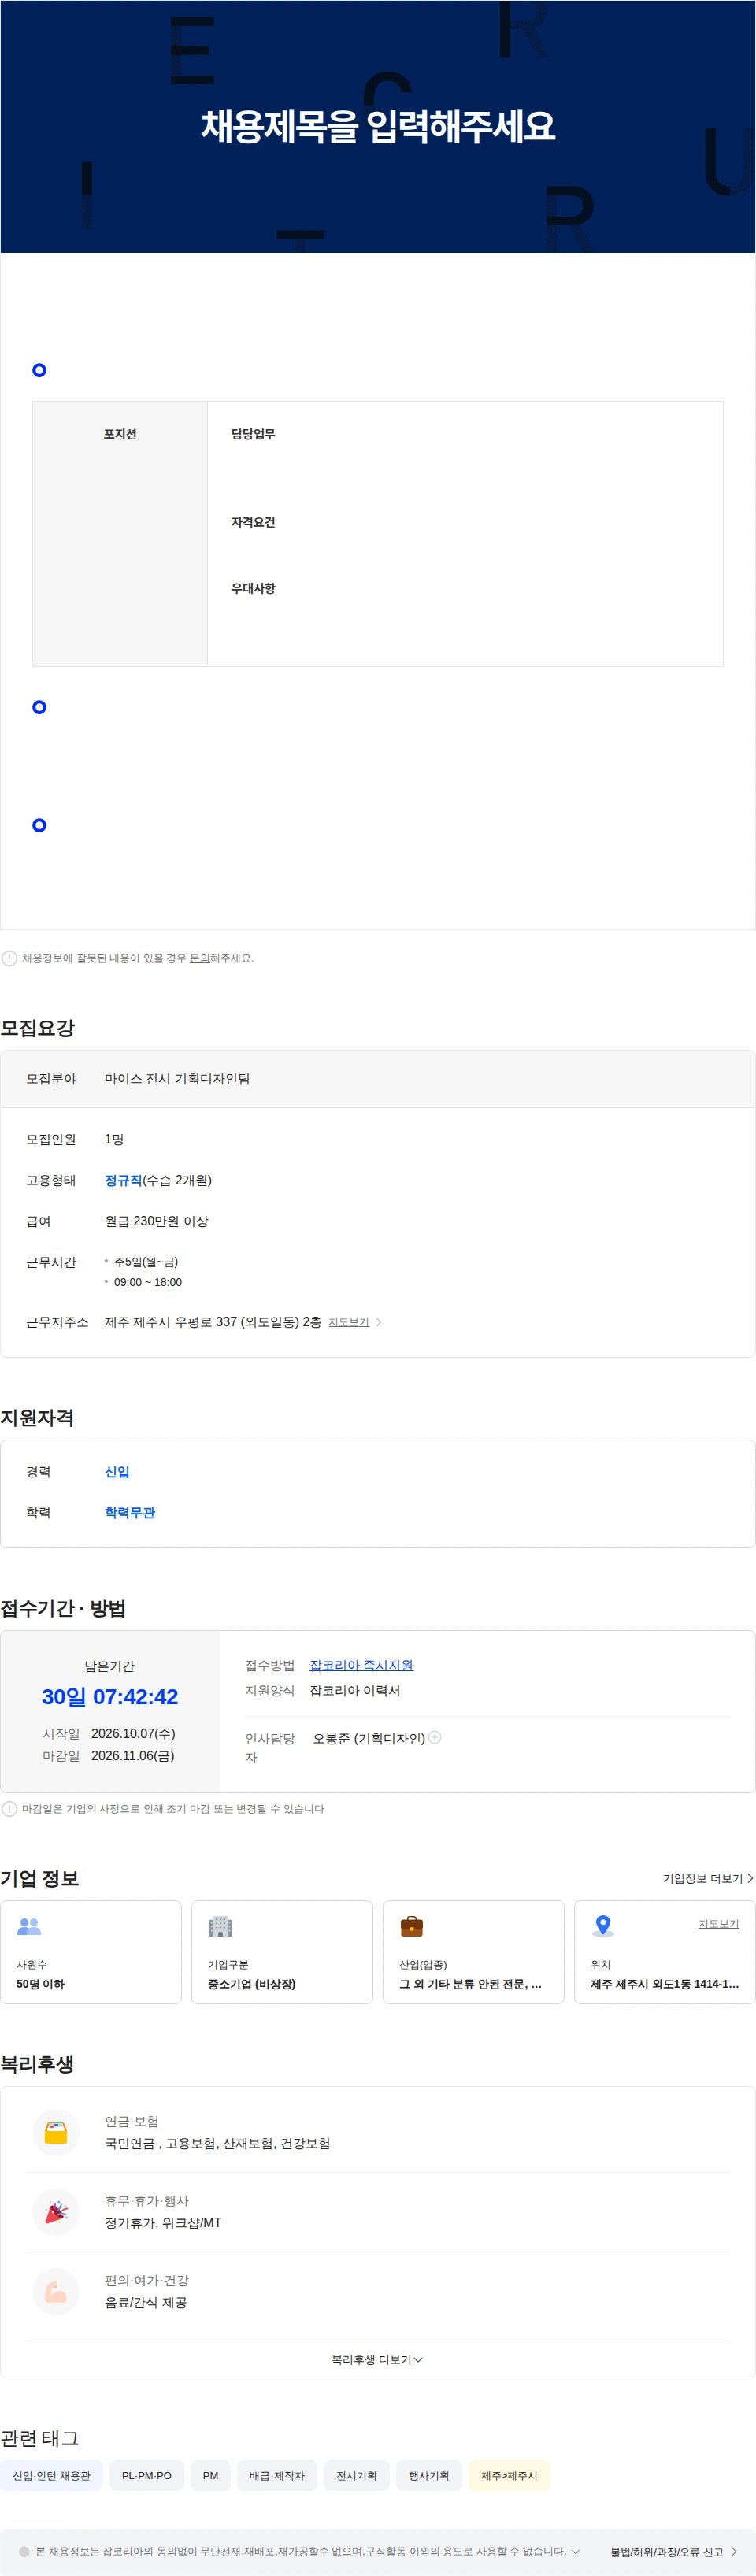Click the 기업구분 중소기업 card

(282, 1951)
